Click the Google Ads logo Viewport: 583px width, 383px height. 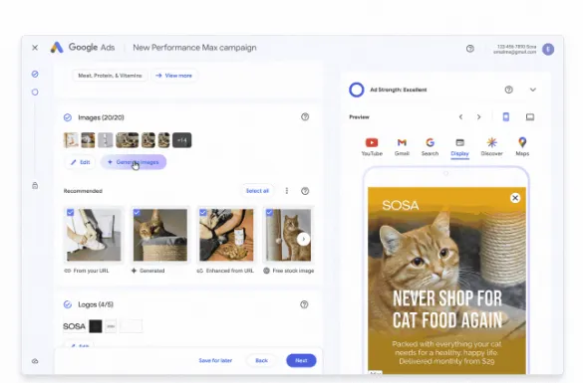point(57,48)
